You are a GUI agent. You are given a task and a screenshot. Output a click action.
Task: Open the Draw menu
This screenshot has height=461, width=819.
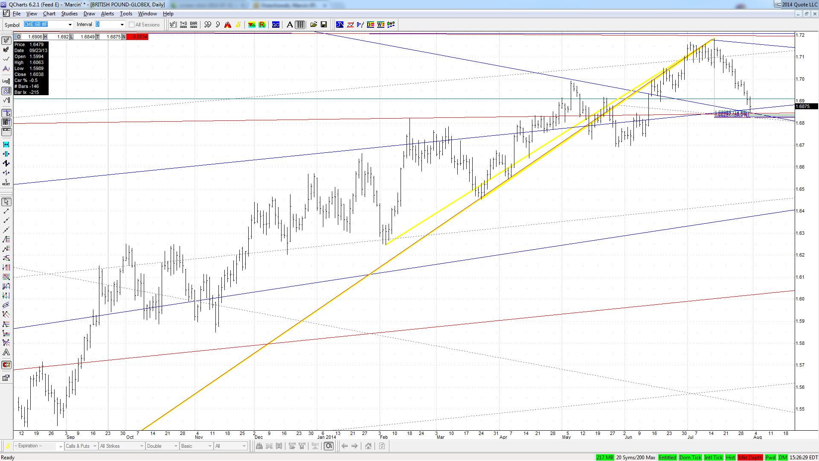tap(89, 14)
